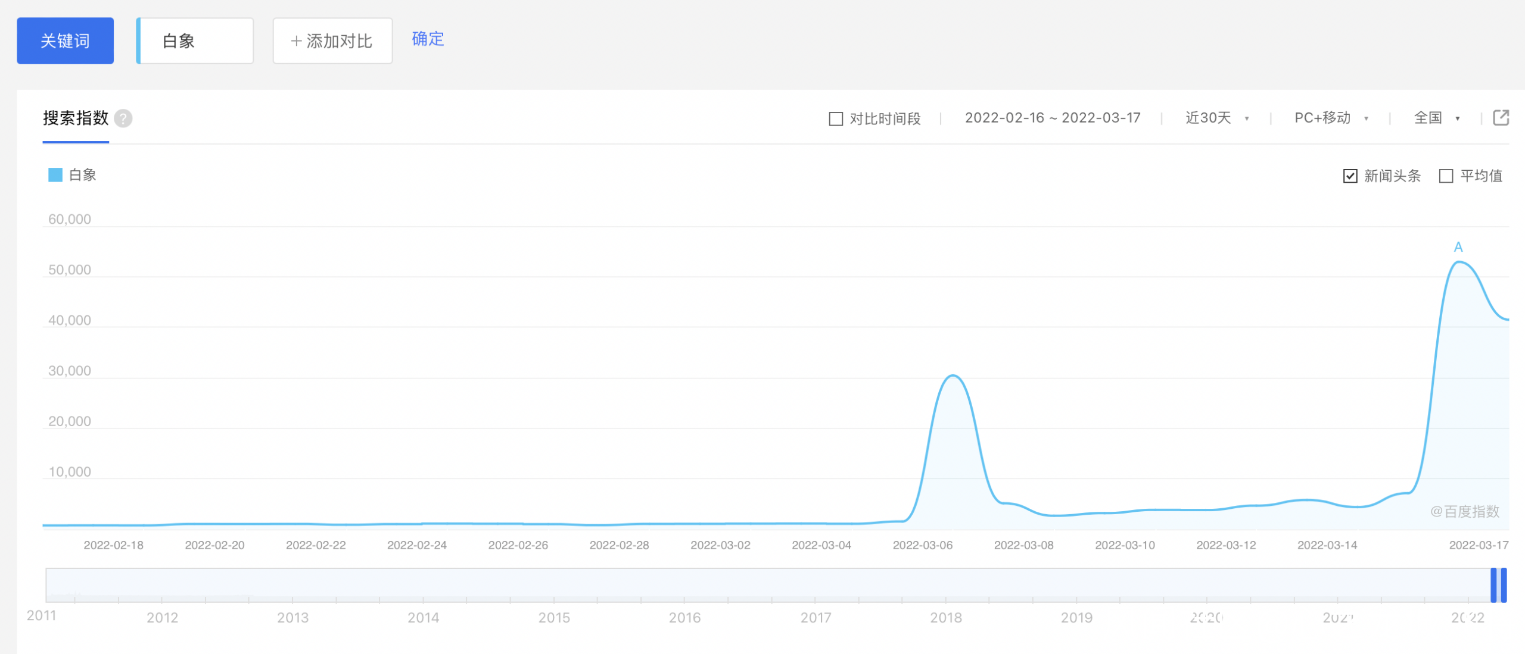The height and width of the screenshot is (654, 1525).
Task: Select the 搜索指数 tab
Action: pyautogui.click(x=76, y=118)
